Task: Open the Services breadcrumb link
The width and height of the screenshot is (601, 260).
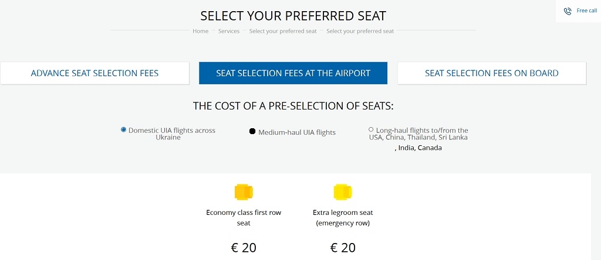Action: pyautogui.click(x=229, y=32)
